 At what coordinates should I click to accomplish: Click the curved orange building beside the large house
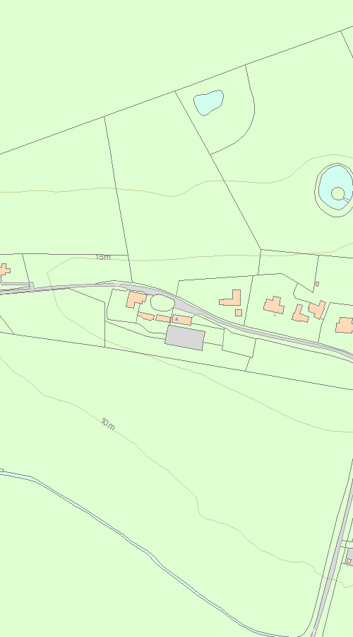(x=145, y=316)
